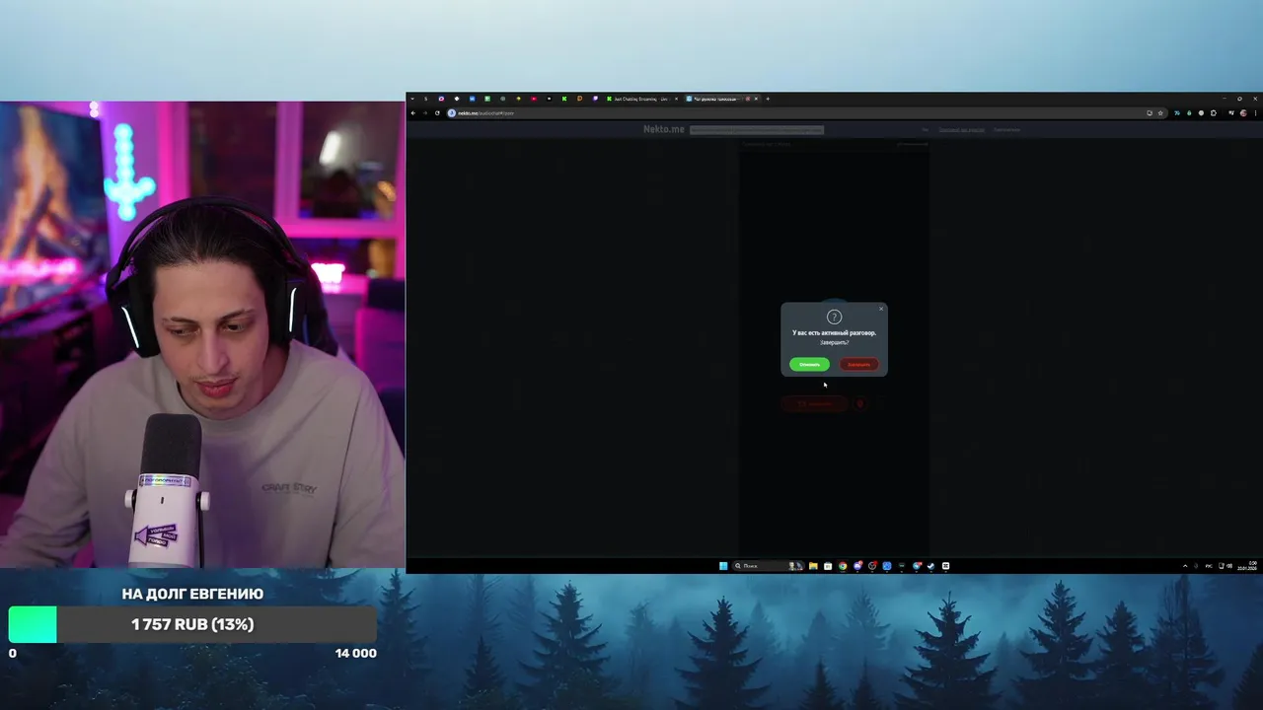
Task: Open a new browser tab
Action: (768, 99)
